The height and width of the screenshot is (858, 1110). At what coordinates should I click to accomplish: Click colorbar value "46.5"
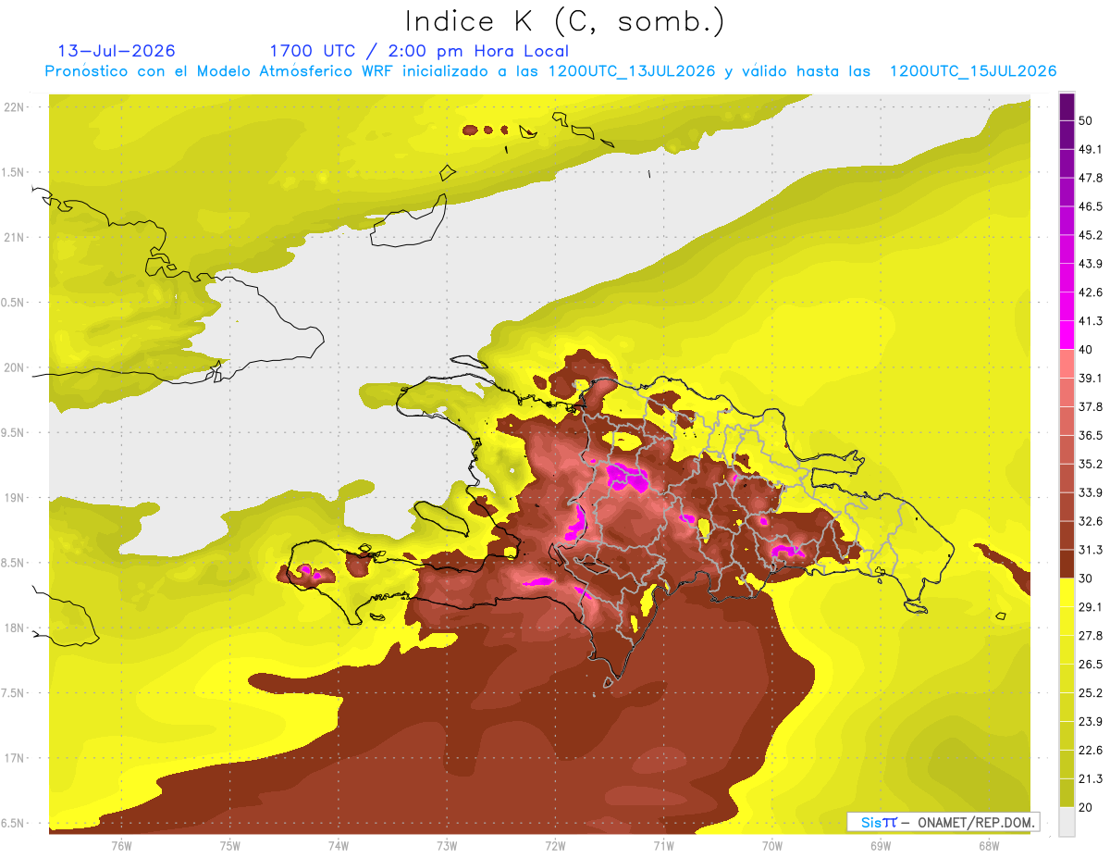[x=1091, y=206]
